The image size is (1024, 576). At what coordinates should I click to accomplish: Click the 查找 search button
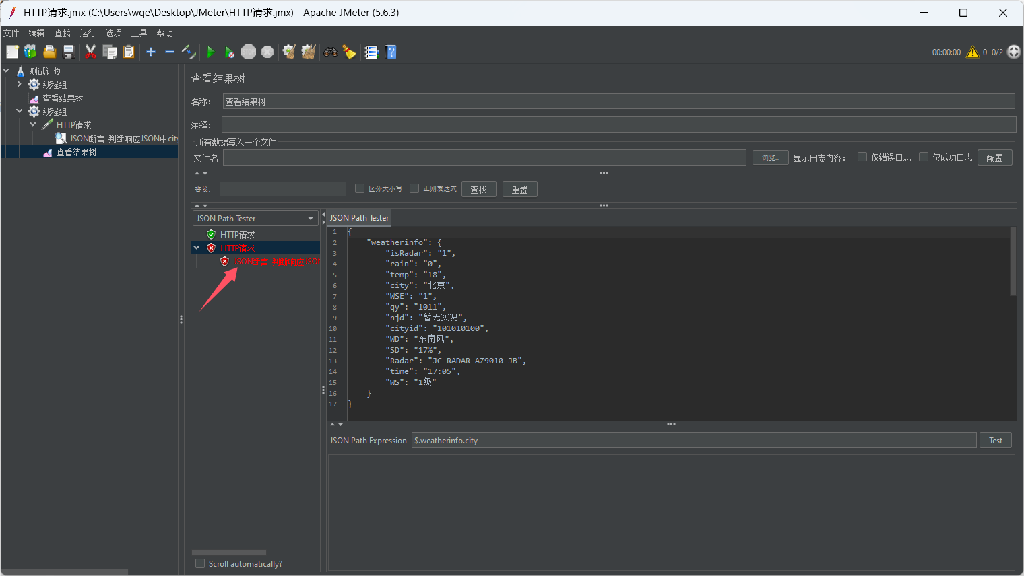478,189
